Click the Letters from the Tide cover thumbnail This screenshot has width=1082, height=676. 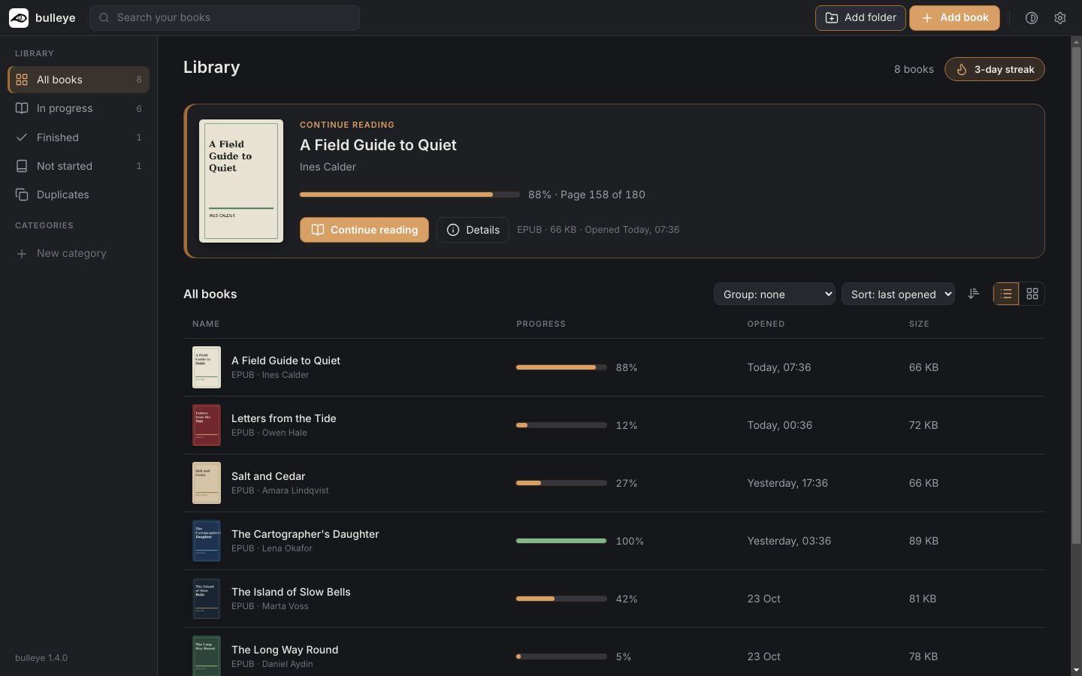[207, 425]
